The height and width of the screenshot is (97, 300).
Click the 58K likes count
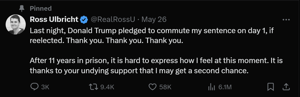pos(165,87)
